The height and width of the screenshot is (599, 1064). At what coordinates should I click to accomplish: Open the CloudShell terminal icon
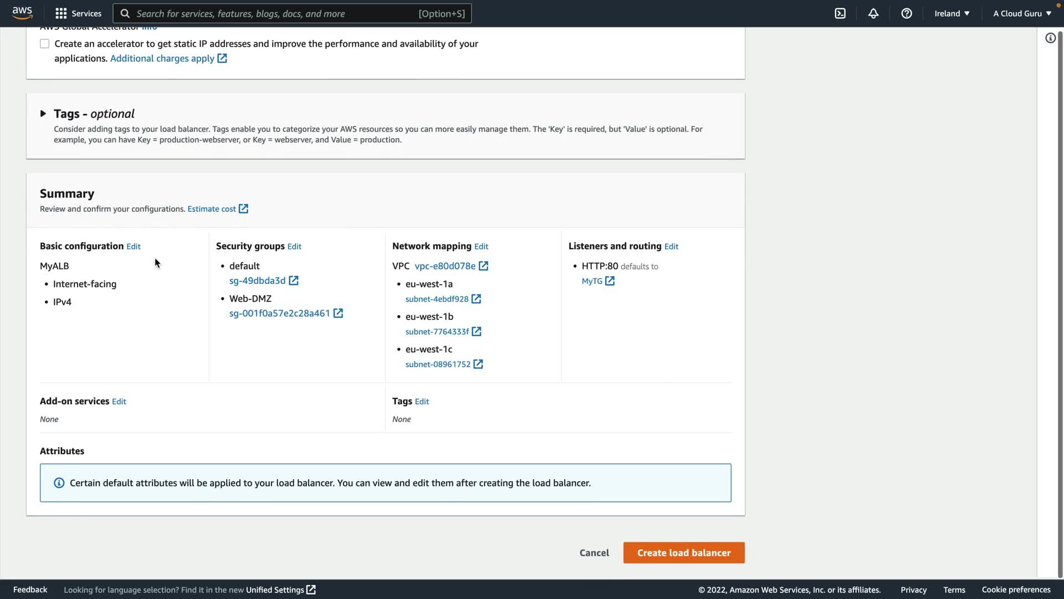point(840,13)
